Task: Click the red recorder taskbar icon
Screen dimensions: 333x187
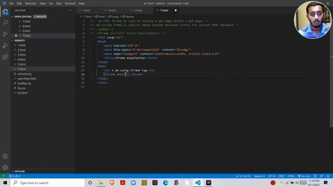Action: (x=209, y=182)
